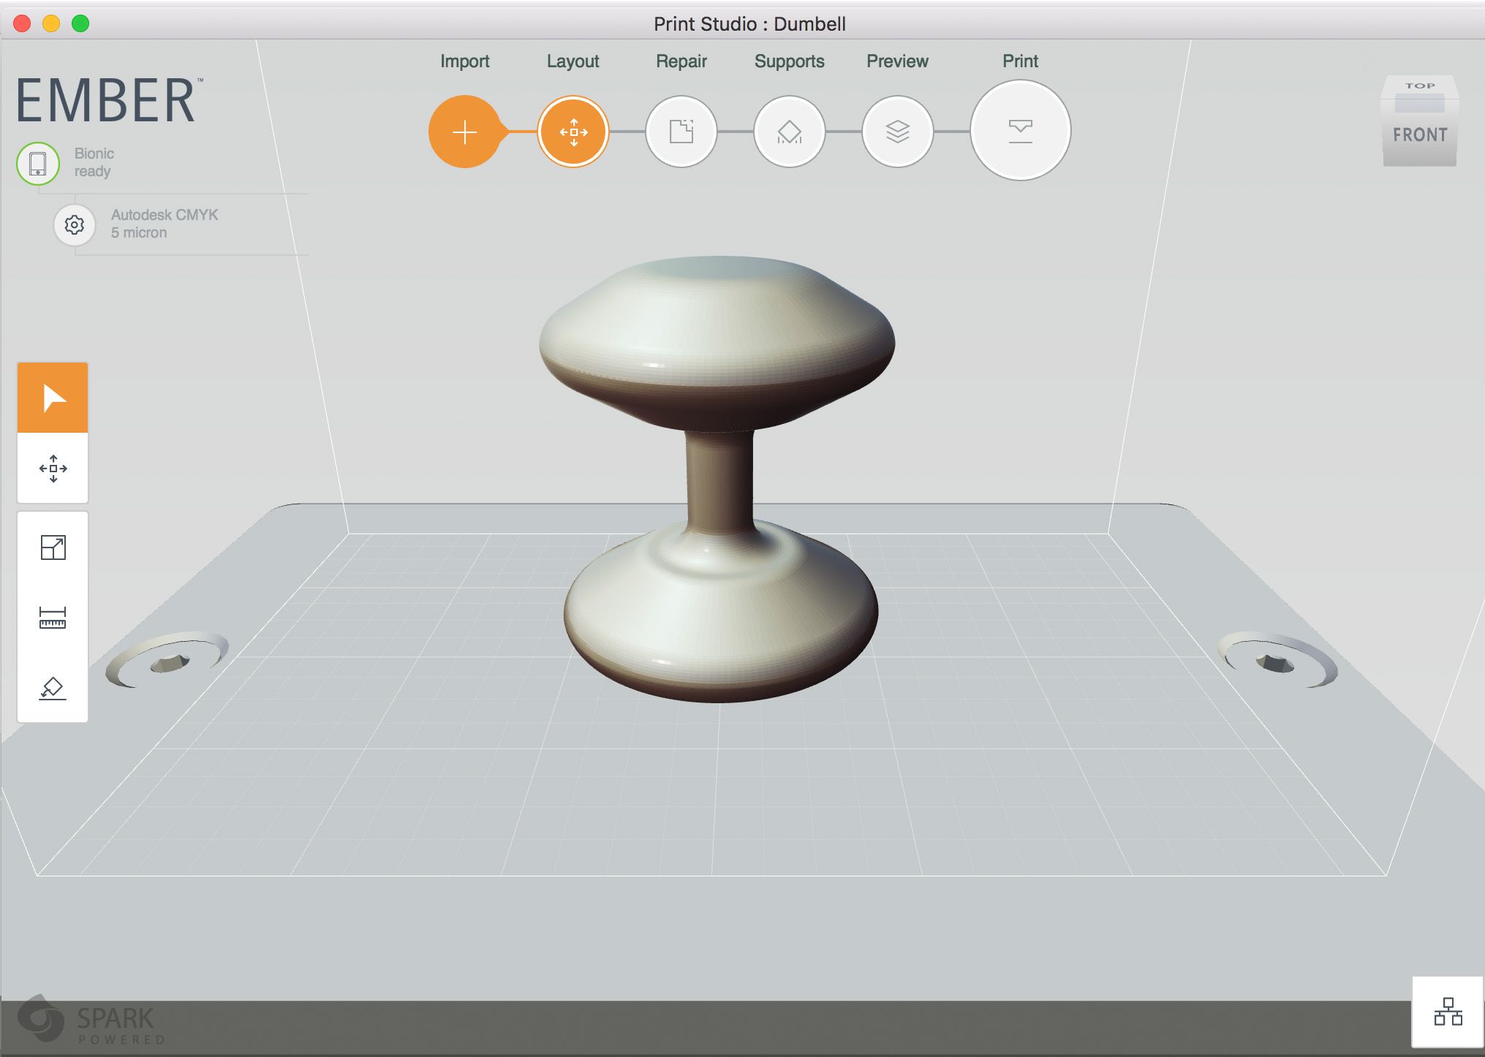
Task: Click the Import label
Action: coord(465,61)
